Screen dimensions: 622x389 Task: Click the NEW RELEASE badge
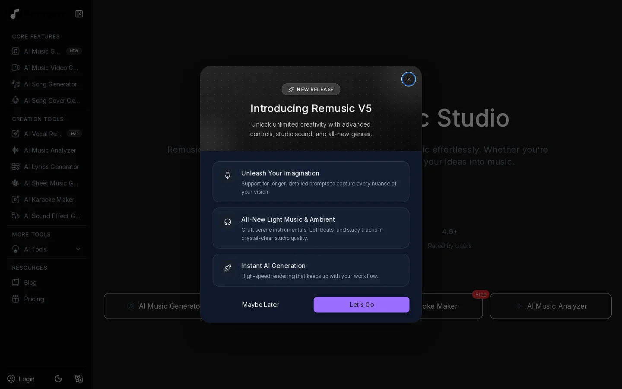click(311, 89)
